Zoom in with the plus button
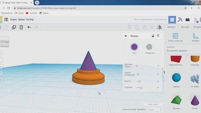Viewport: 201px width, 113px height. click(1, 67)
